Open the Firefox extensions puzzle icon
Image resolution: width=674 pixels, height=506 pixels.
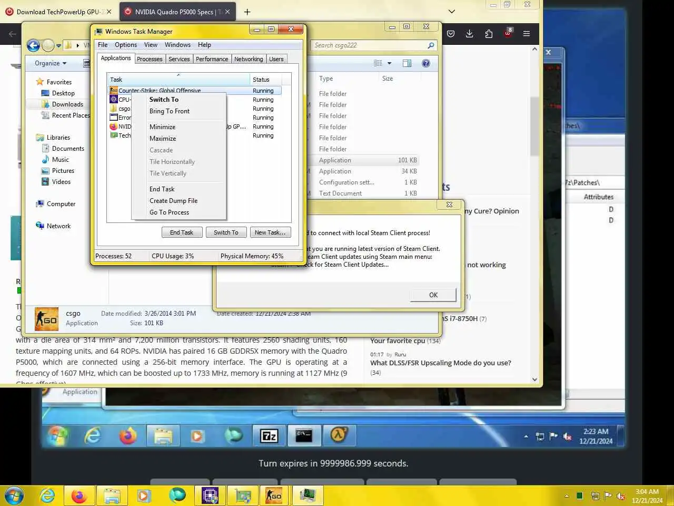[489, 34]
